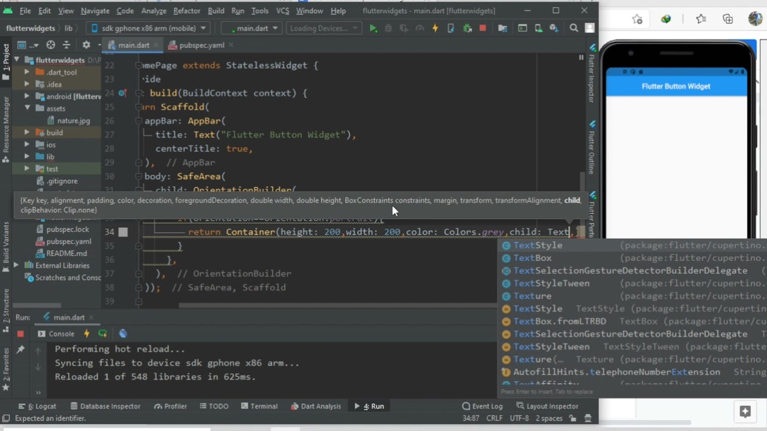
Task: Click the pause icon in editor top-right
Action: pos(581,57)
